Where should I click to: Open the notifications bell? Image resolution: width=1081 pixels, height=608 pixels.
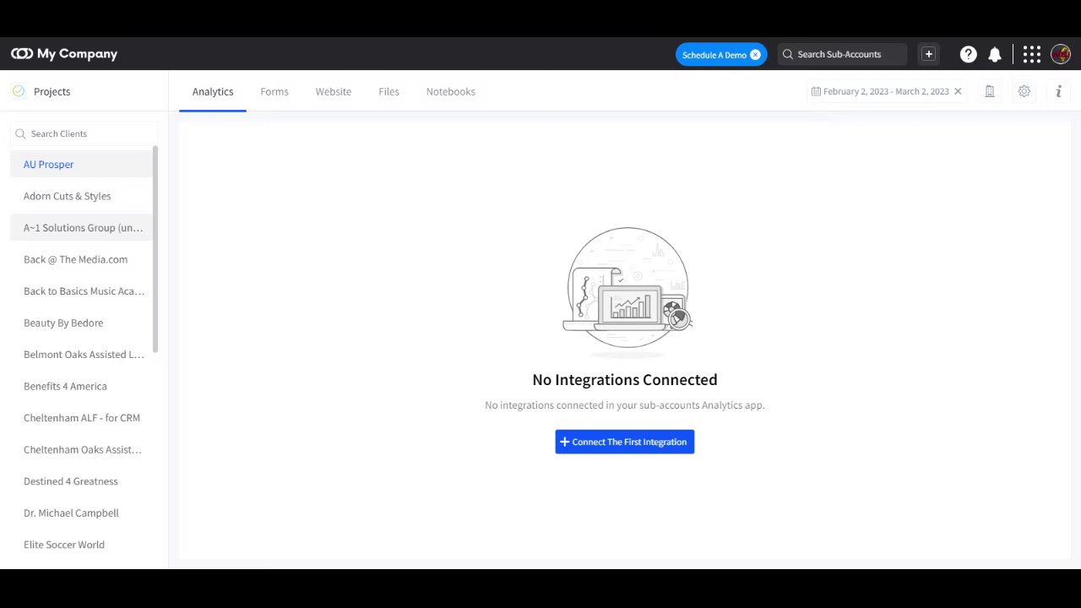pyautogui.click(x=995, y=54)
